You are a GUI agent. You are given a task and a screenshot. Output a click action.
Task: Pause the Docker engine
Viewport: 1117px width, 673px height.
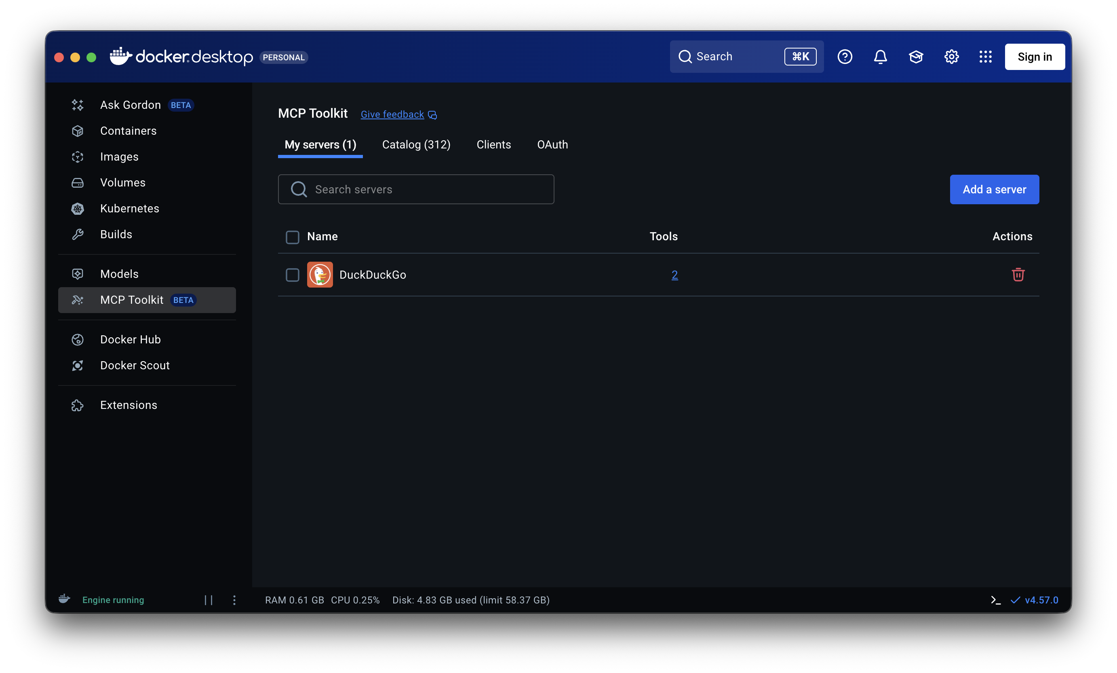[x=209, y=600]
